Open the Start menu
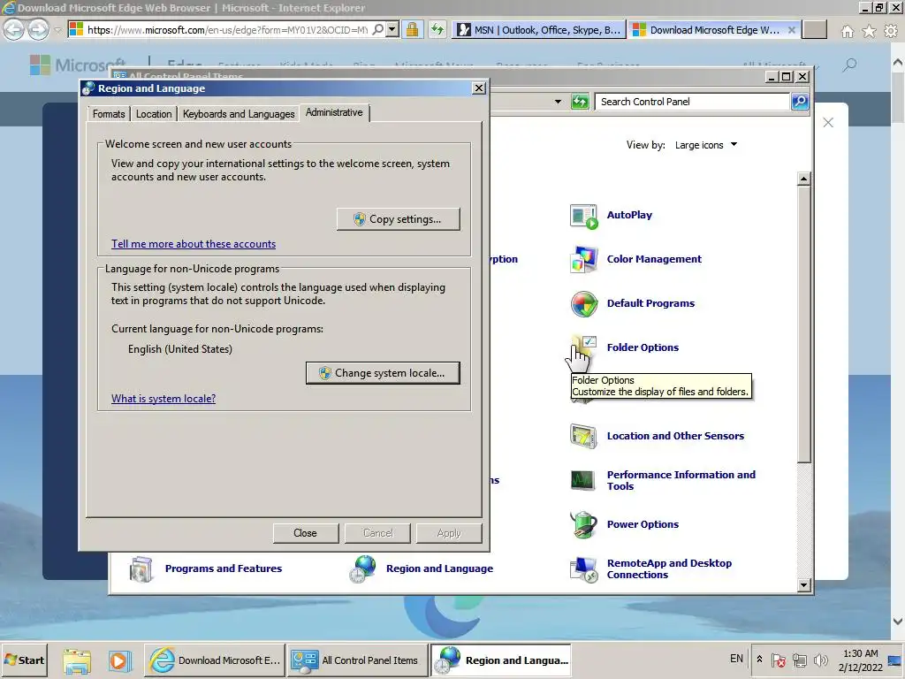Viewport: 905px width, 679px height. click(24, 660)
